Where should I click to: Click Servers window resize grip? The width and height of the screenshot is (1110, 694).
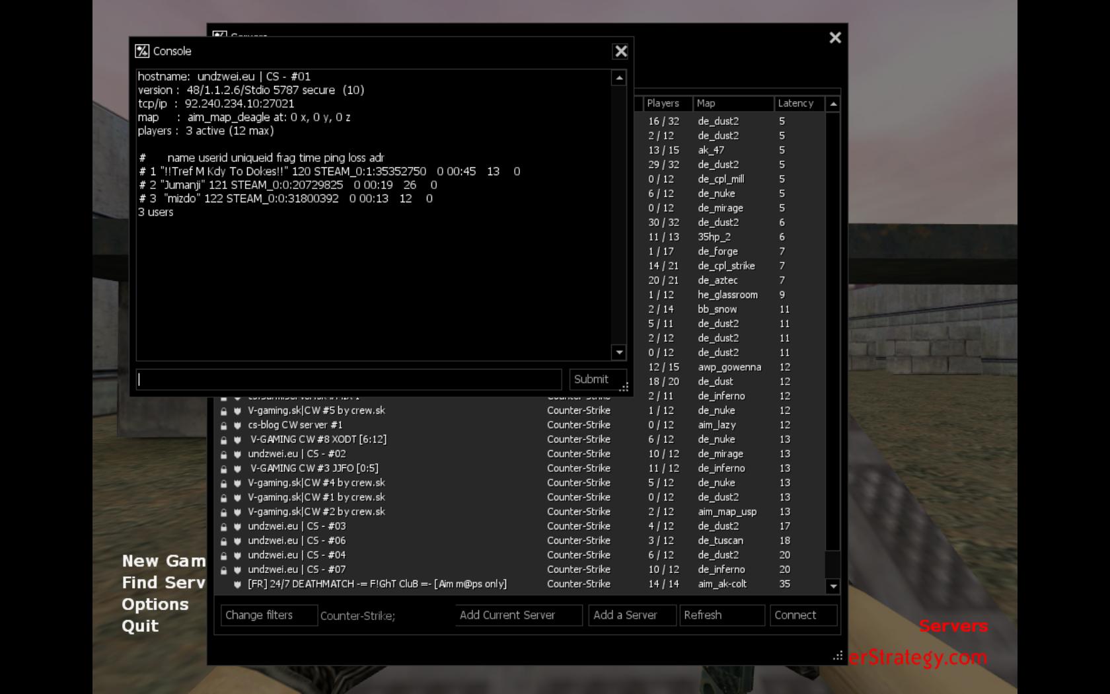coord(838,656)
